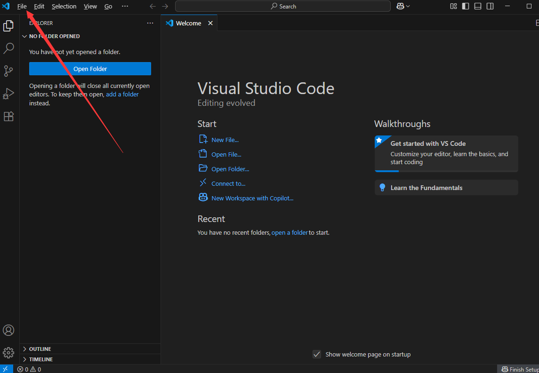Toggle the secondary side bar visibility

coord(490,6)
